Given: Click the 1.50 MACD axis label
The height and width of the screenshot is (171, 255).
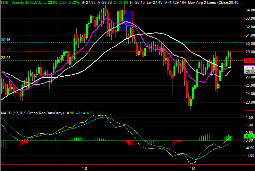Looking at the screenshot, I should 249,117.
